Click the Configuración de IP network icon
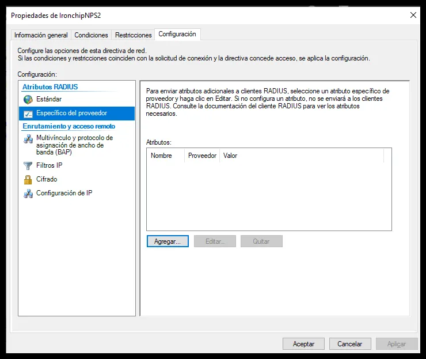Image resolution: width=426 pixels, height=359 pixels. [28, 194]
